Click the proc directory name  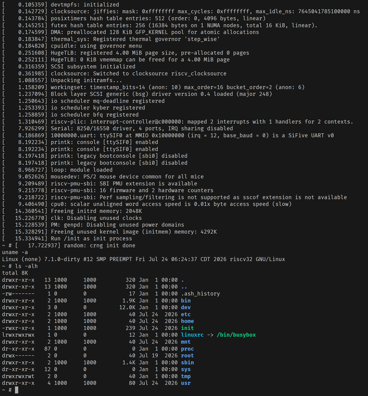point(187,349)
